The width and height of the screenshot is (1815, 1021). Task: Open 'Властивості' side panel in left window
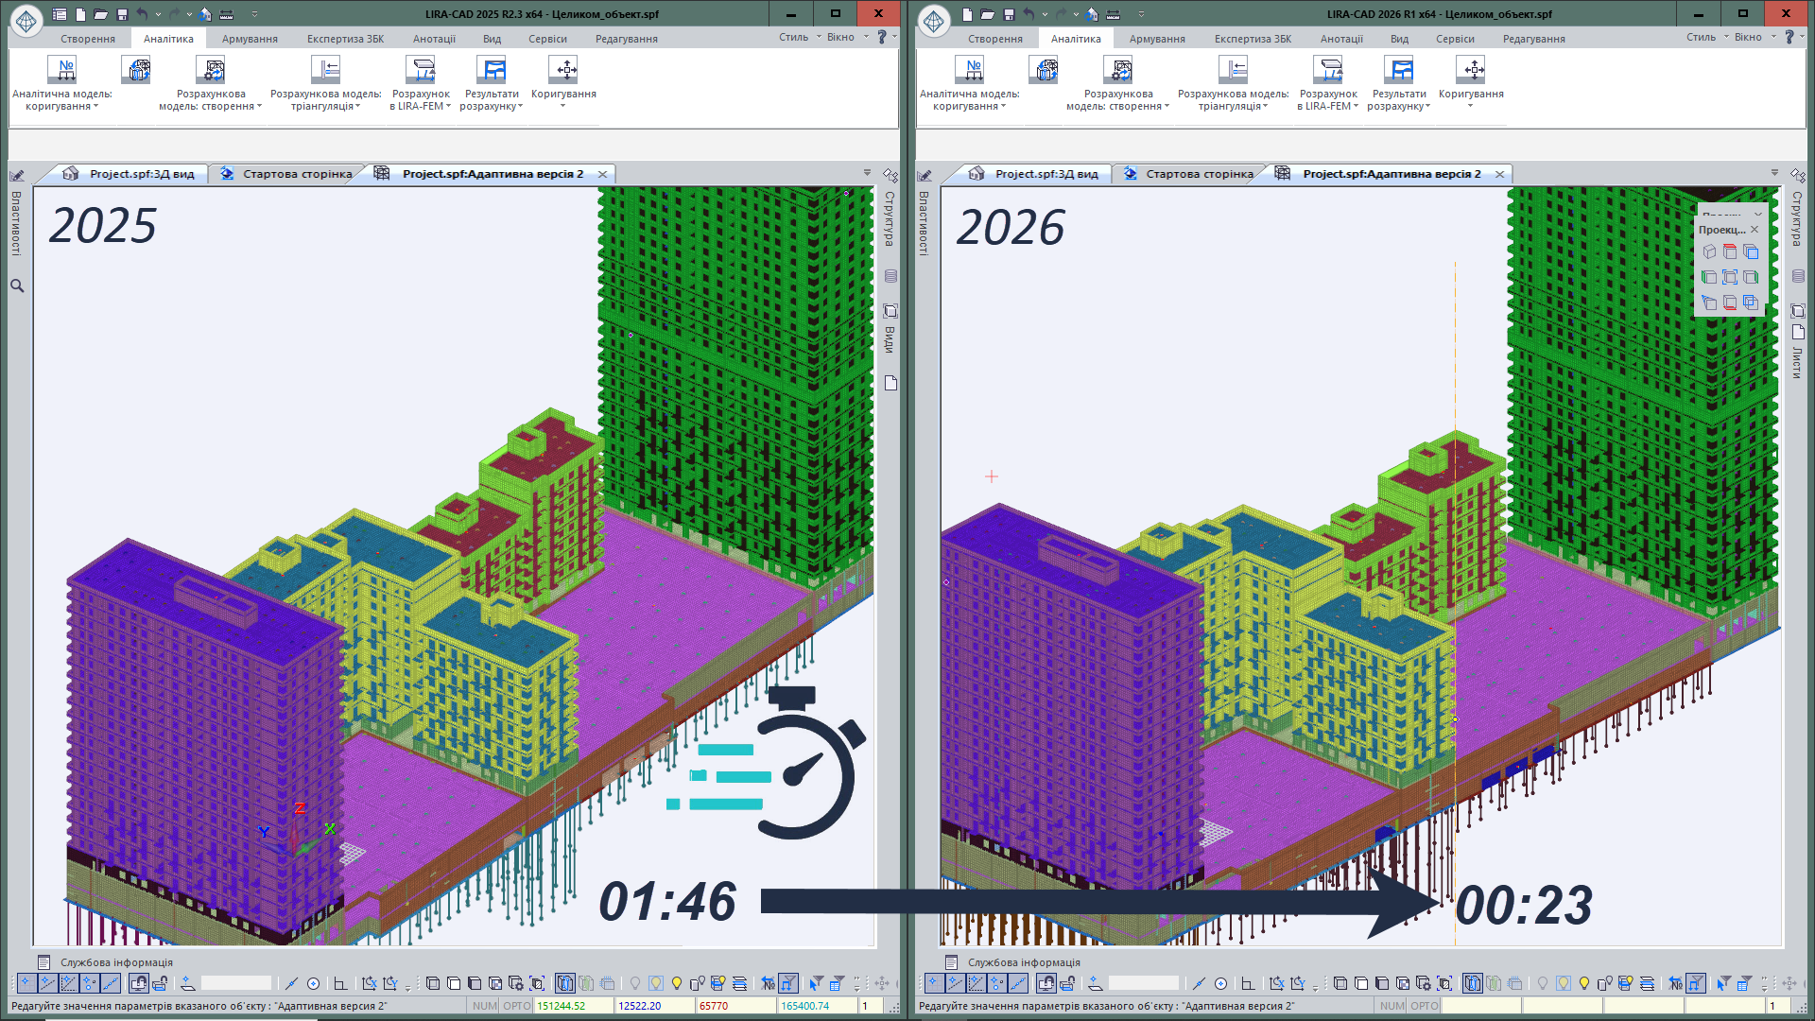[16, 222]
